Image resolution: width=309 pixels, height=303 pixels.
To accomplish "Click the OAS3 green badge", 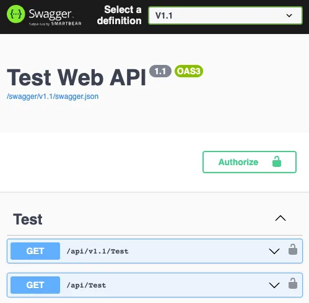I will point(189,71).
